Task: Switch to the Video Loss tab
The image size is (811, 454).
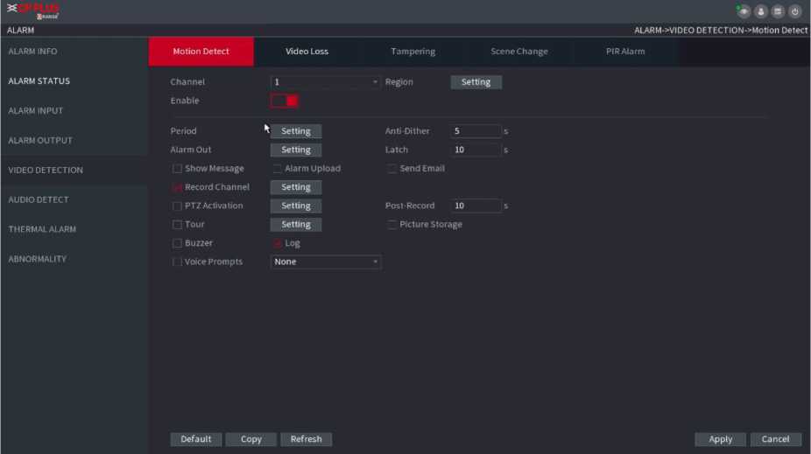Action: click(307, 52)
